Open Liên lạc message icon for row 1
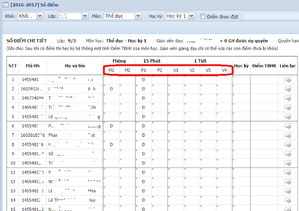Screen dimensions: 299x211 288,79
